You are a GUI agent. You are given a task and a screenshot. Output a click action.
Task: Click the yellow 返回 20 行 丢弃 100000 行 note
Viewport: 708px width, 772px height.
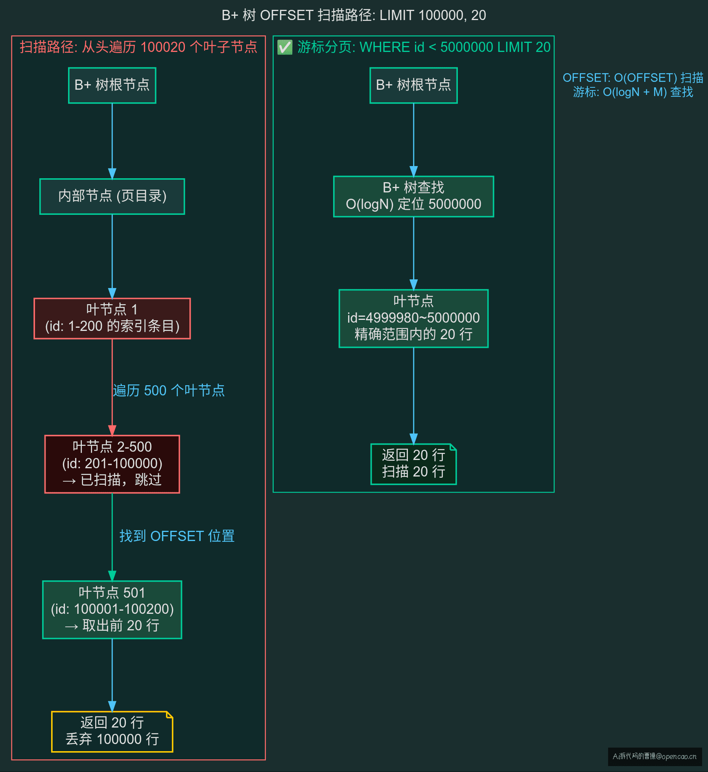[x=112, y=731]
